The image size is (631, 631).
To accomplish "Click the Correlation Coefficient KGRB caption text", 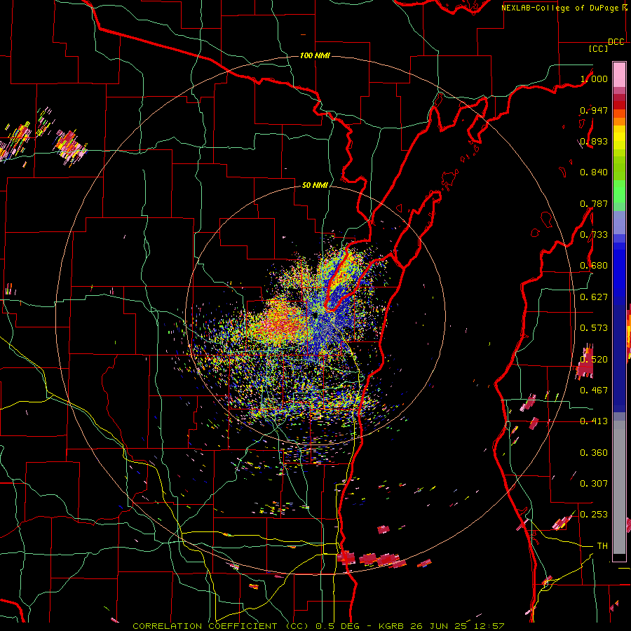I will 318,626.
